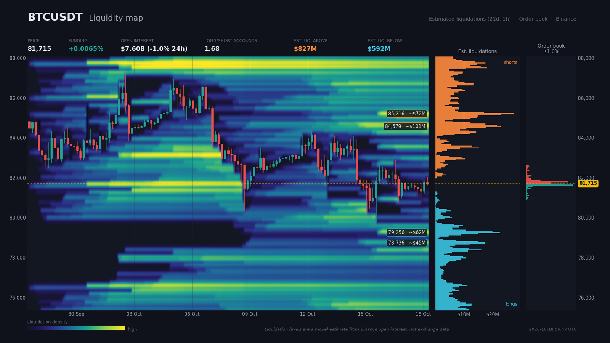Click the 15 Oct date axis label

pos(365,314)
